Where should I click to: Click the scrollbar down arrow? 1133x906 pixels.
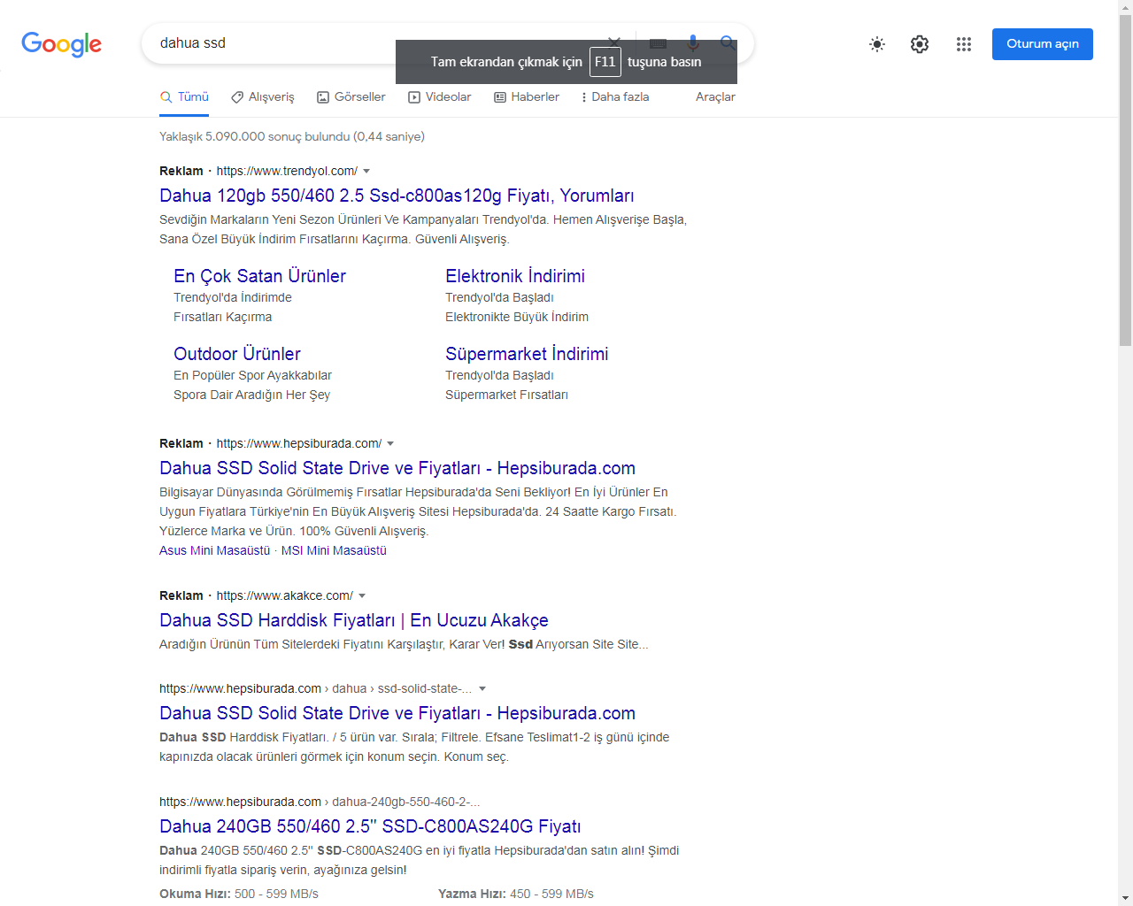coord(1125,898)
